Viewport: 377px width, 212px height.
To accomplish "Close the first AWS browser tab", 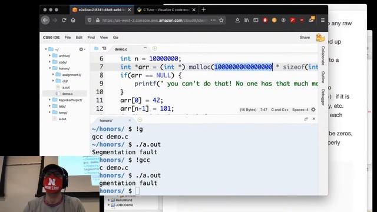I will [x=130, y=10].
